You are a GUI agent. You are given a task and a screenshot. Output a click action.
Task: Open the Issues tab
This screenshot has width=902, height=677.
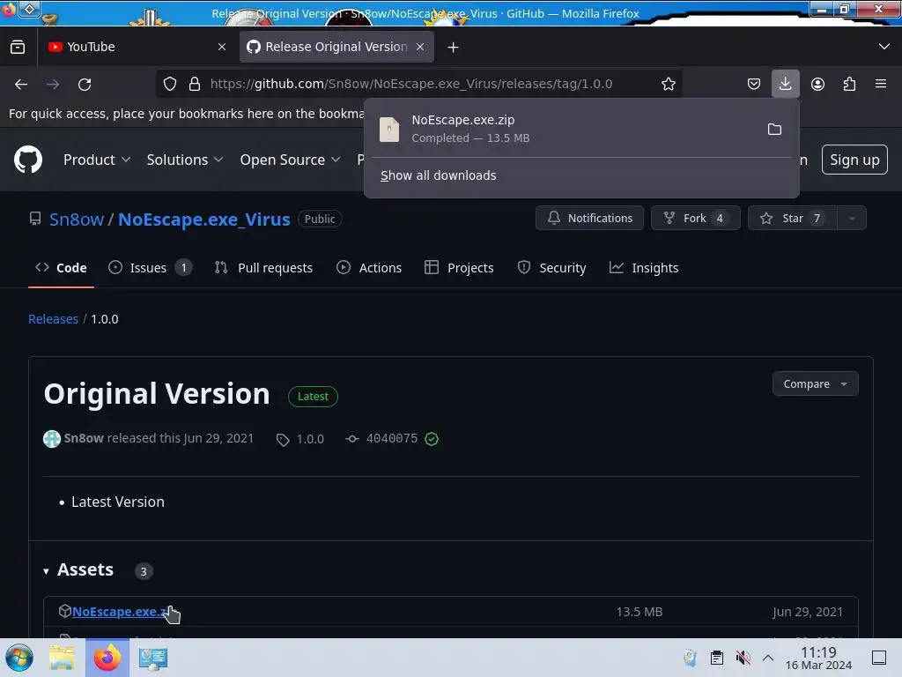(x=150, y=268)
